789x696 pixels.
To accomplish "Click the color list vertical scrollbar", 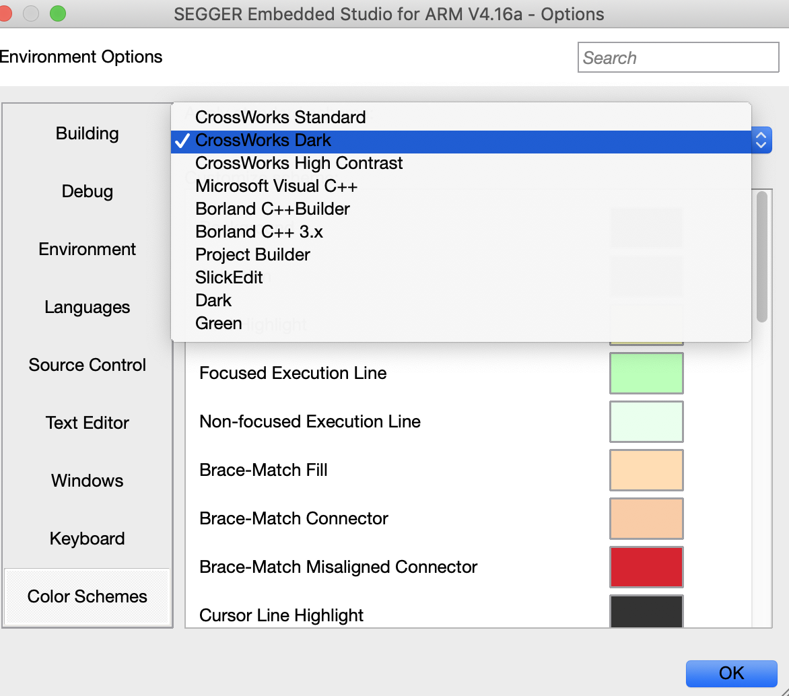I will pyautogui.click(x=762, y=256).
